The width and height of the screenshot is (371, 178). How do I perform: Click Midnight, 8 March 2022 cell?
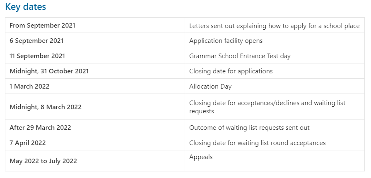click(95, 107)
